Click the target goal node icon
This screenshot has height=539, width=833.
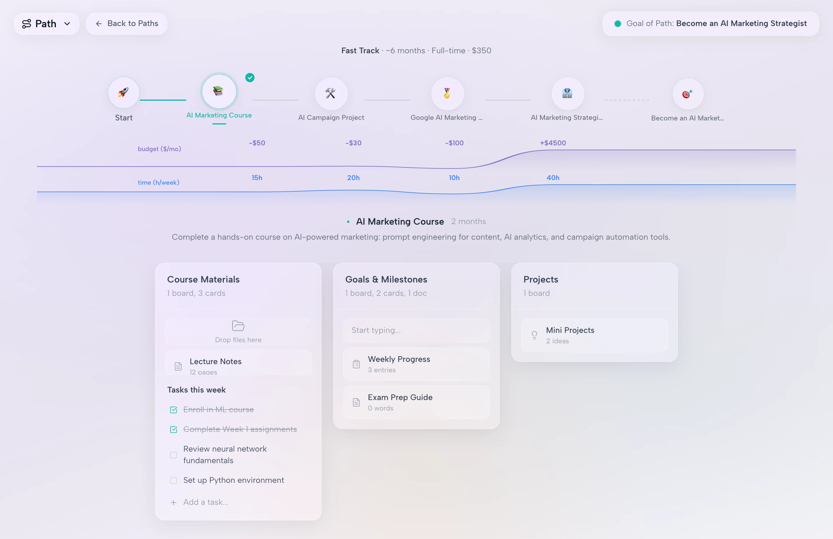pos(688,94)
